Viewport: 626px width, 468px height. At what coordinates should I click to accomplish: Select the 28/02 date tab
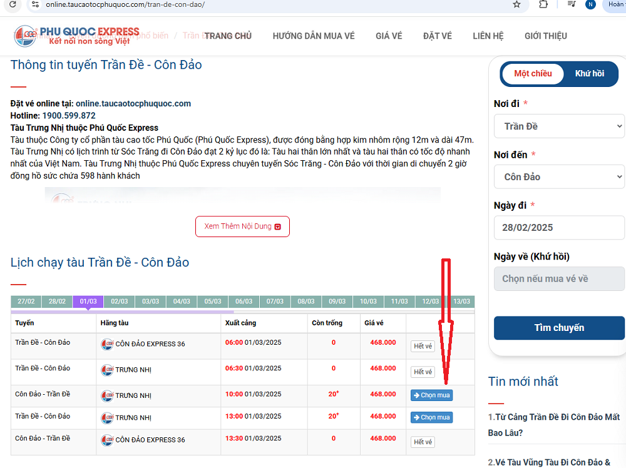click(57, 301)
